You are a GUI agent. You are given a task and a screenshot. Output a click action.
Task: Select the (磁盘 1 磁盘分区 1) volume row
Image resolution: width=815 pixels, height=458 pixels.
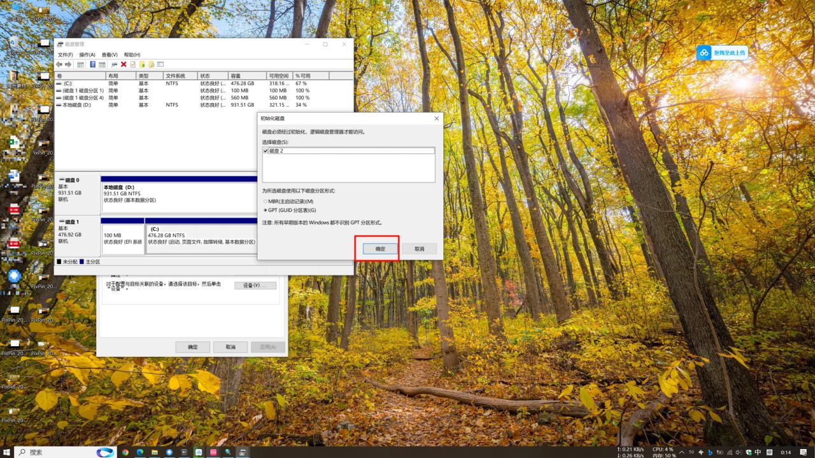click(204, 90)
